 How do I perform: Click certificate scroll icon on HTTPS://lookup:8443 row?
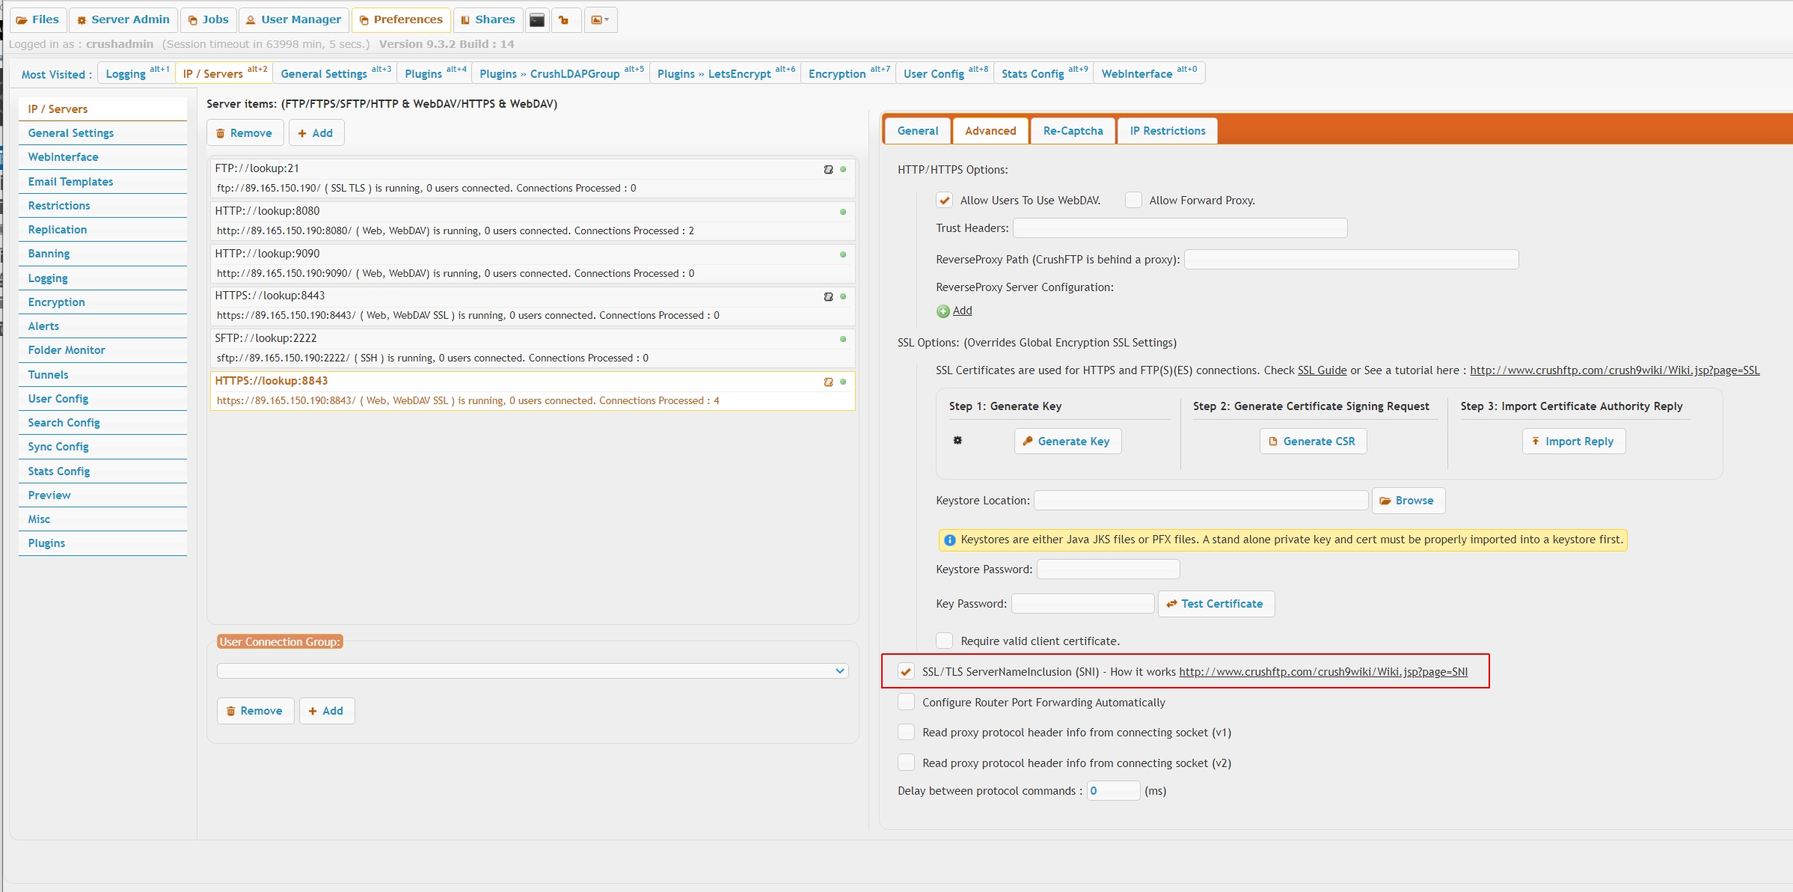(x=828, y=297)
